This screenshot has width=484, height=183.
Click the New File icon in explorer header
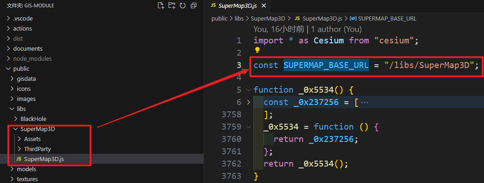coord(161,5)
